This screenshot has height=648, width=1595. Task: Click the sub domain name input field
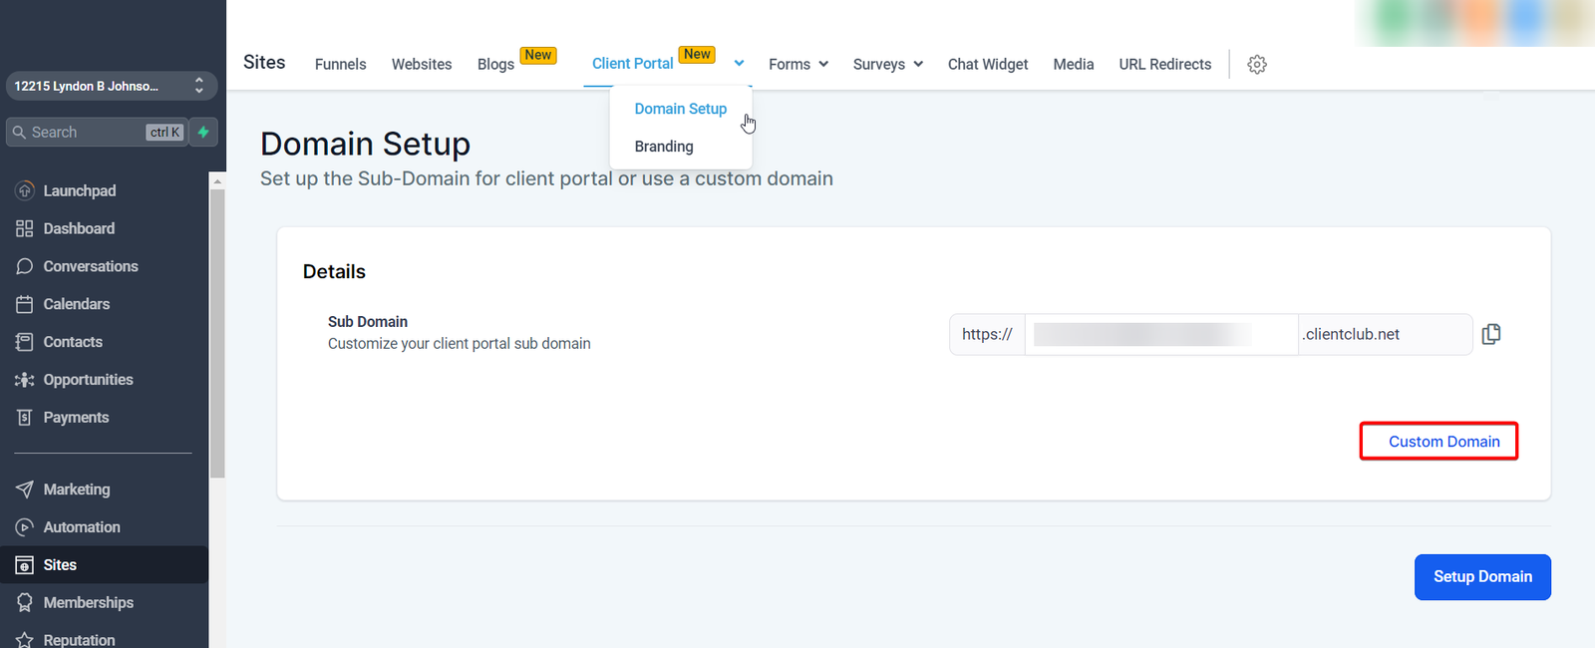click(1160, 334)
